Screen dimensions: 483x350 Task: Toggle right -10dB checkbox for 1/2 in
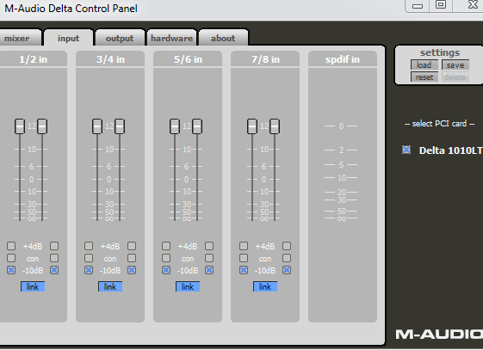click(x=54, y=270)
